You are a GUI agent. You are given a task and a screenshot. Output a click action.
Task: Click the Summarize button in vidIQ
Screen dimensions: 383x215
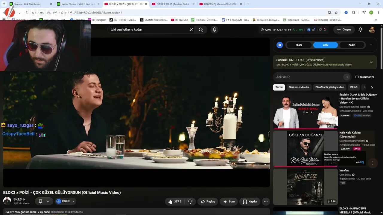click(x=365, y=77)
